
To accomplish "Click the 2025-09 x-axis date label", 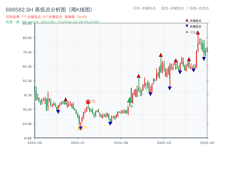I will coord(207,143).
